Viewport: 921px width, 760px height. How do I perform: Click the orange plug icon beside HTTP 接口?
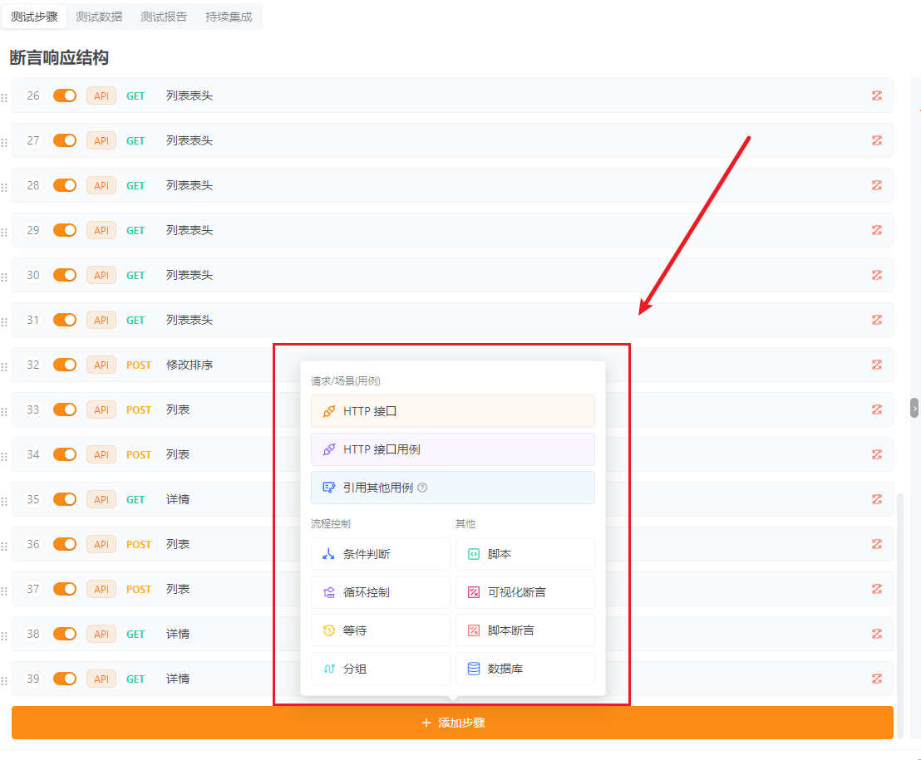(328, 410)
